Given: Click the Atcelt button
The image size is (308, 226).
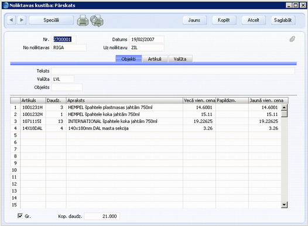Looking at the screenshot, I should [254, 20].
